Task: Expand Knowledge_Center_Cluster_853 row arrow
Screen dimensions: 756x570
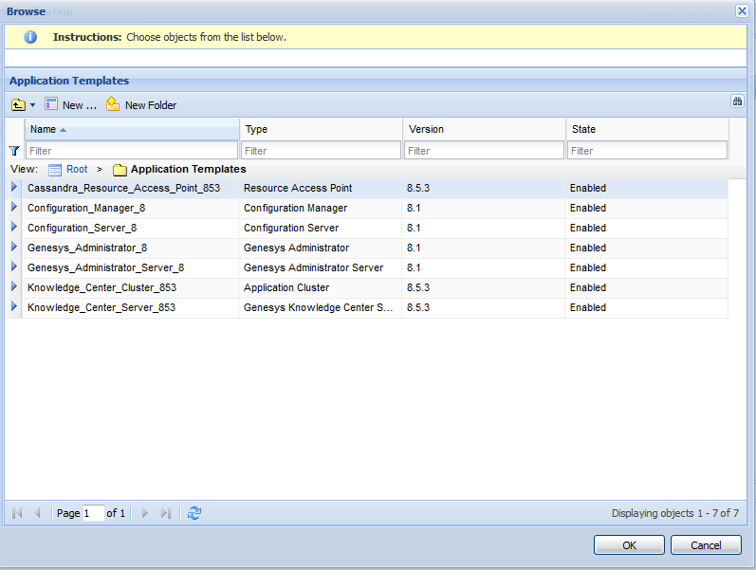Action: coord(14,286)
